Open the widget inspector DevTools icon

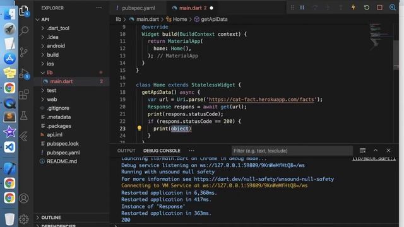pos(393,8)
